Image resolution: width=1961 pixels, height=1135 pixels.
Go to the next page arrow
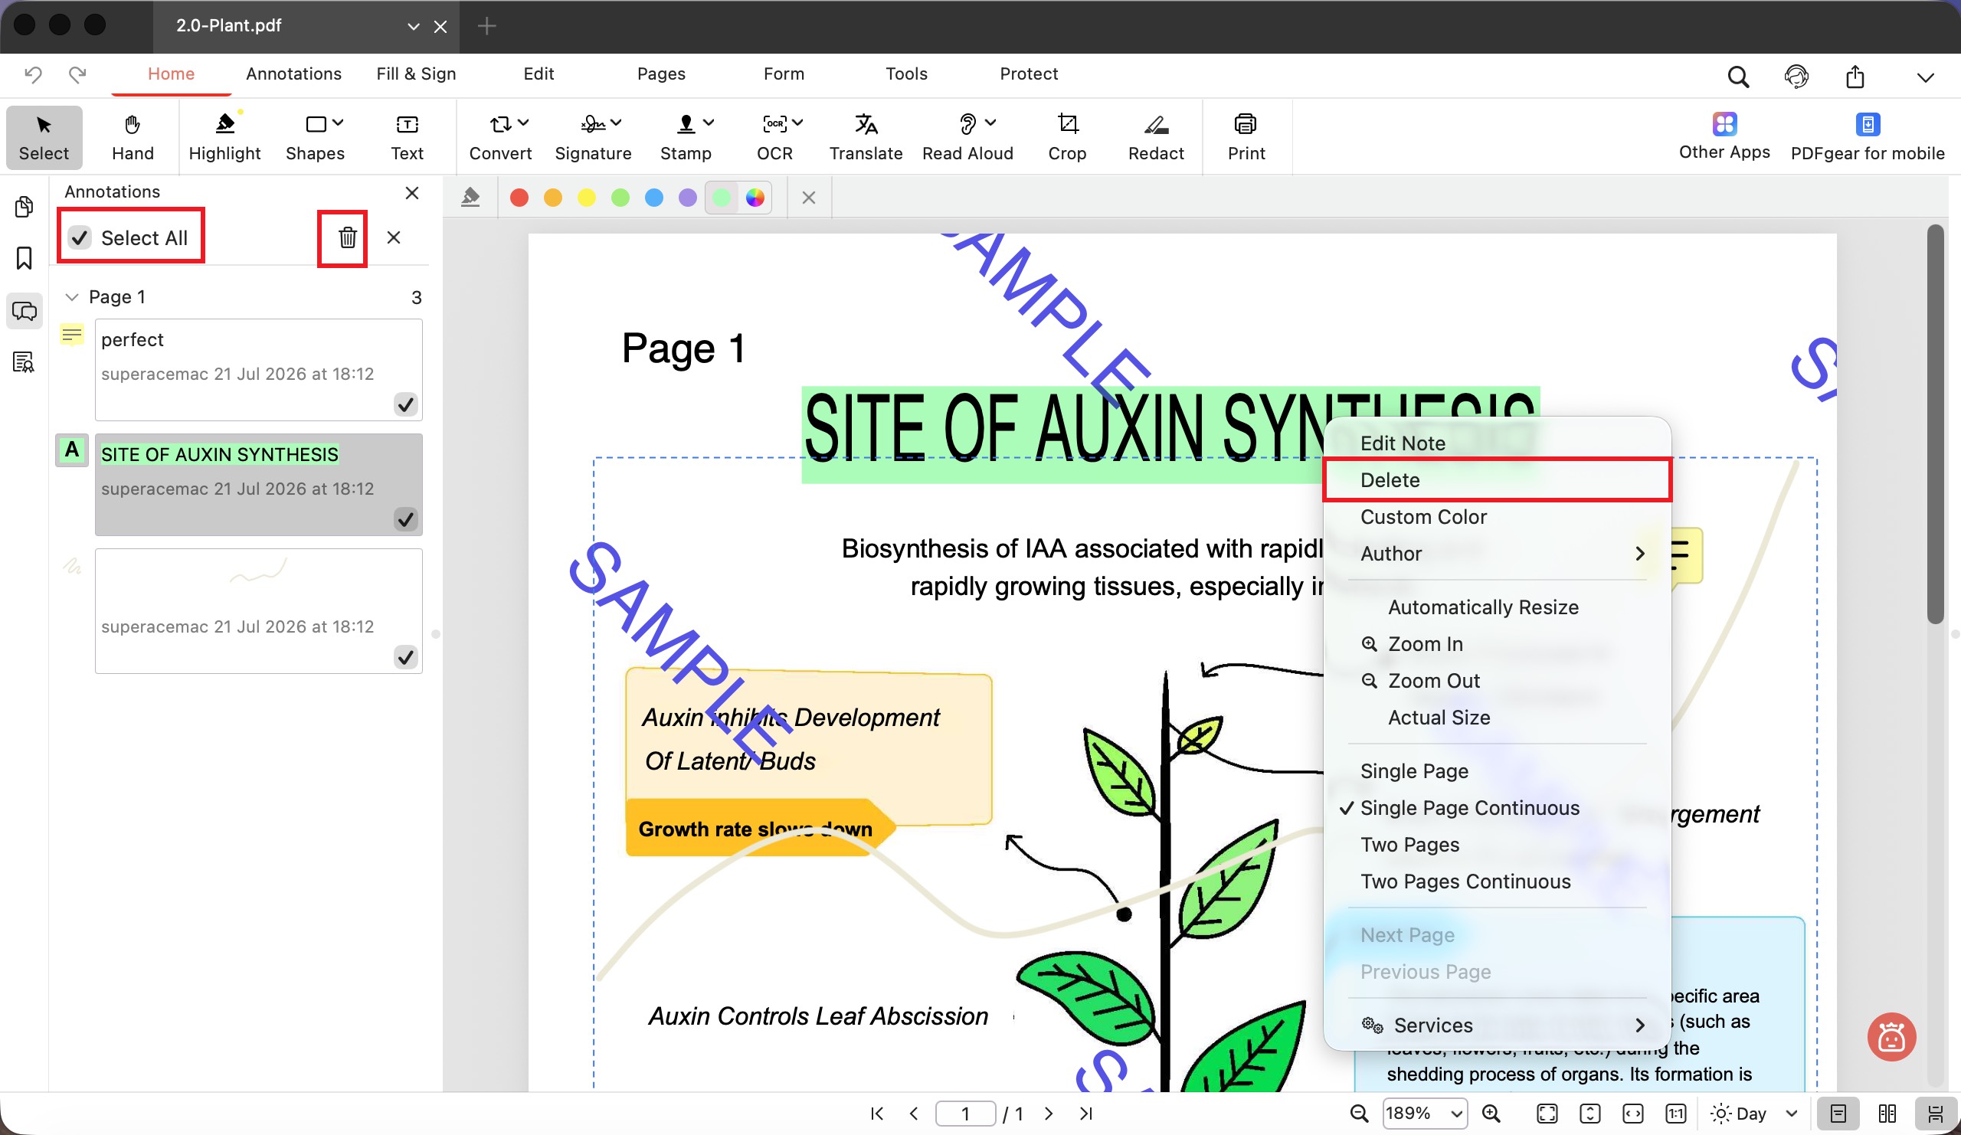pos(1048,1114)
